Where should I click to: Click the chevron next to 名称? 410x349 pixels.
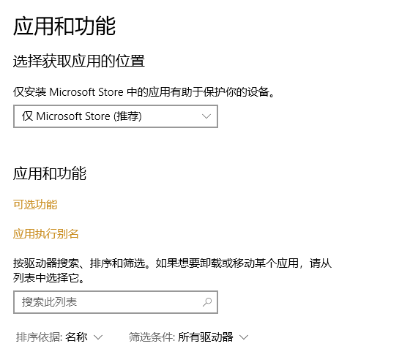tap(98, 337)
